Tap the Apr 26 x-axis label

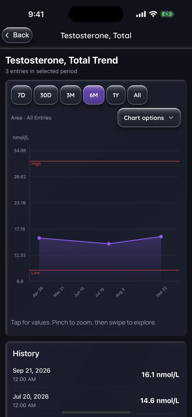coord(38,292)
